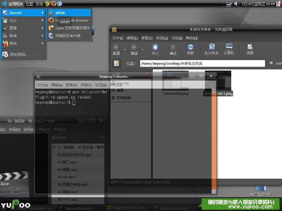The height and width of the screenshot is (211, 282).
Task: Open 添加/删除... add/remove applications entry
Action: [23, 54]
